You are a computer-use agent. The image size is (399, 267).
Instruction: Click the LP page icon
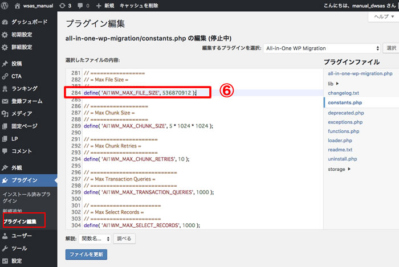pos(5,139)
